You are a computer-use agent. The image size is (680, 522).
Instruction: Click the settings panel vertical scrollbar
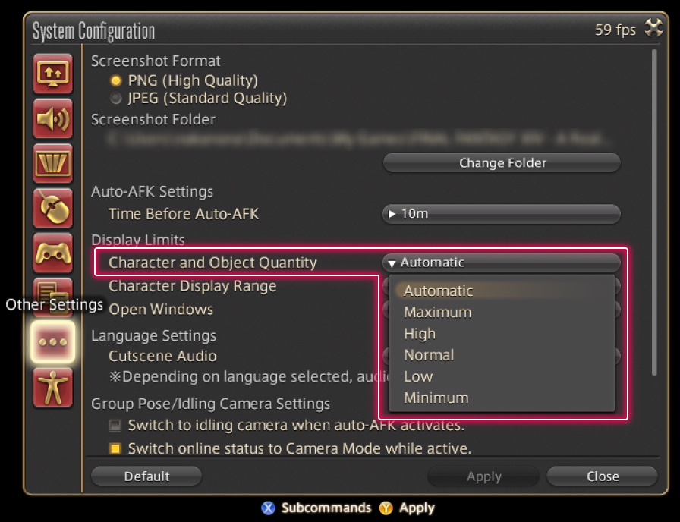654,212
